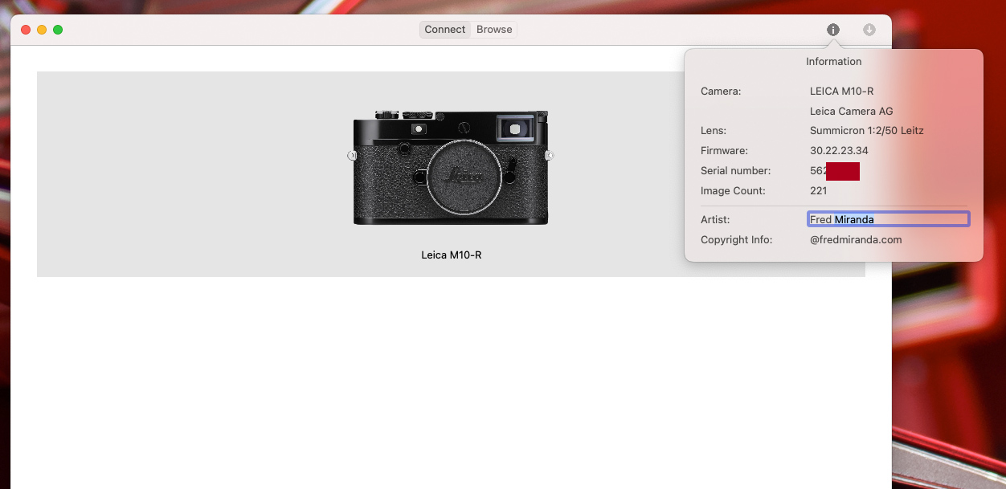The image size is (1006, 489).
Task: Click the download arrow icon
Action: (x=869, y=30)
